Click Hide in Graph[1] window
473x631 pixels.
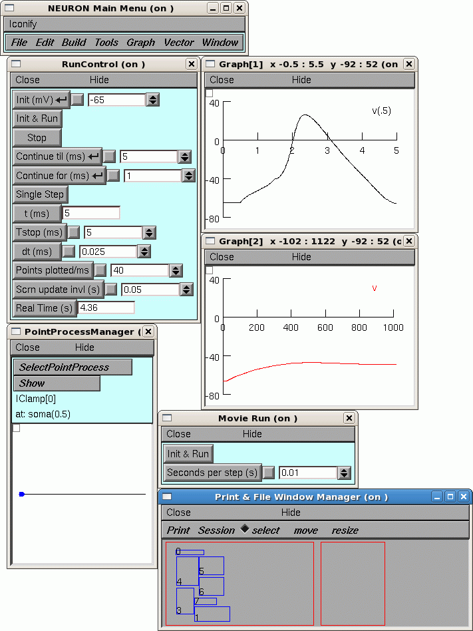pos(301,80)
